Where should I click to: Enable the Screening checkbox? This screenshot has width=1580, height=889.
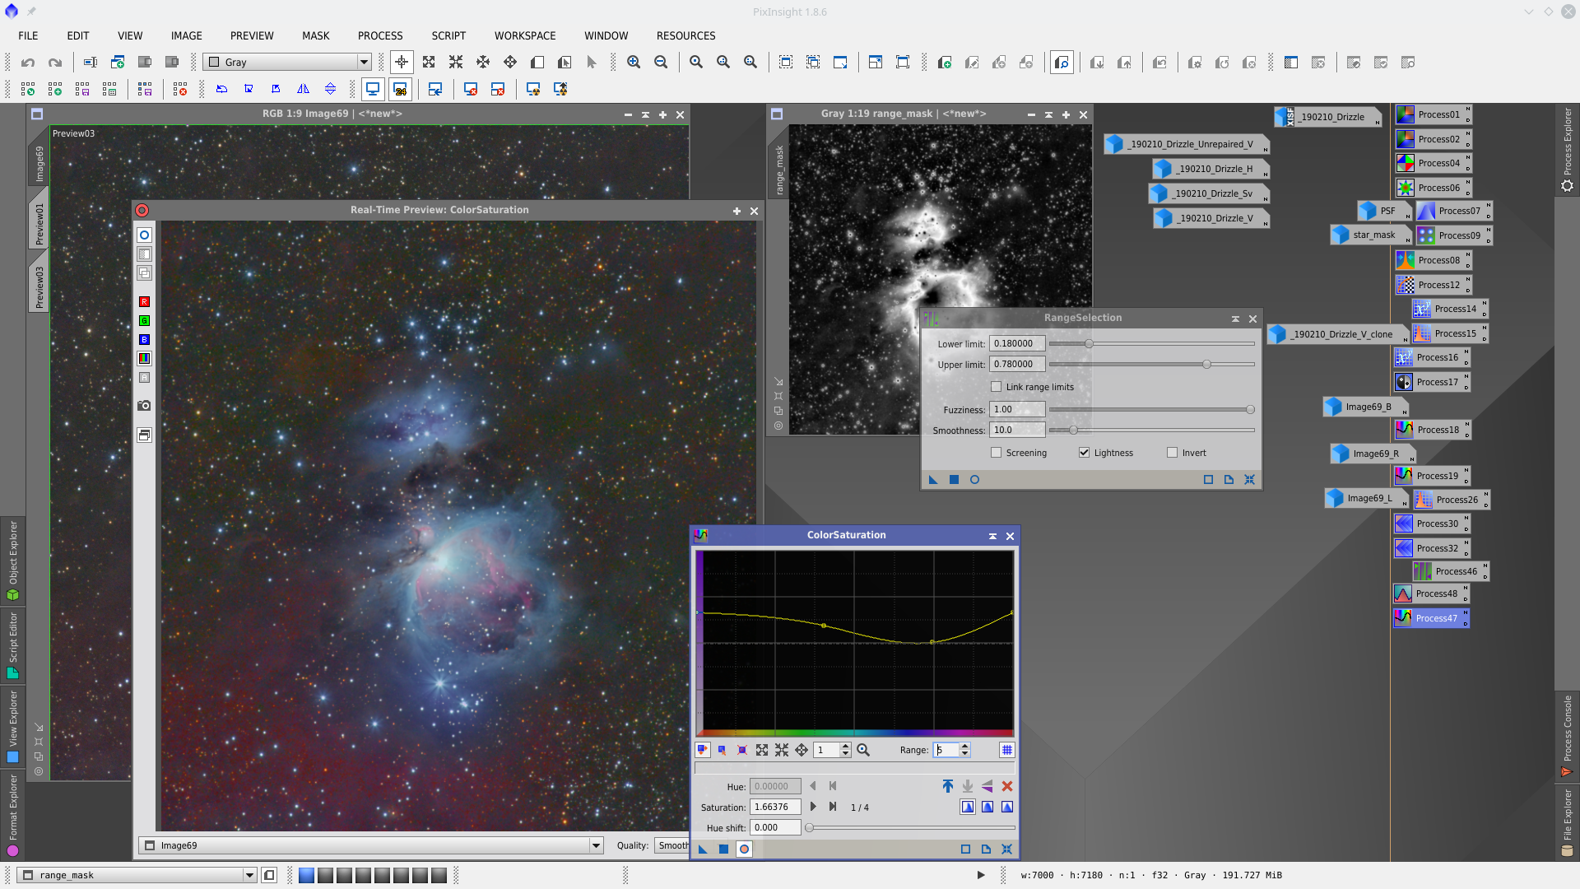tap(997, 453)
